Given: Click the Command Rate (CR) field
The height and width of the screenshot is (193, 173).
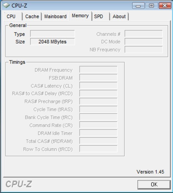Looking at the screenshot, I should coord(98,125).
